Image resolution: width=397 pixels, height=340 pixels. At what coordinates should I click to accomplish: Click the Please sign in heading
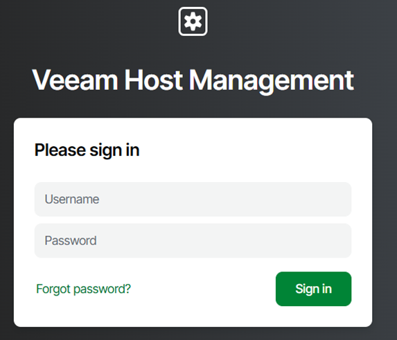point(87,150)
